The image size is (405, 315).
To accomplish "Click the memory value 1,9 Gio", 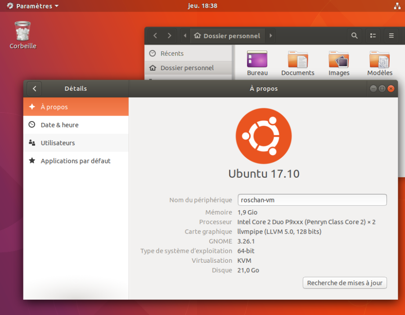I will 247,212.
